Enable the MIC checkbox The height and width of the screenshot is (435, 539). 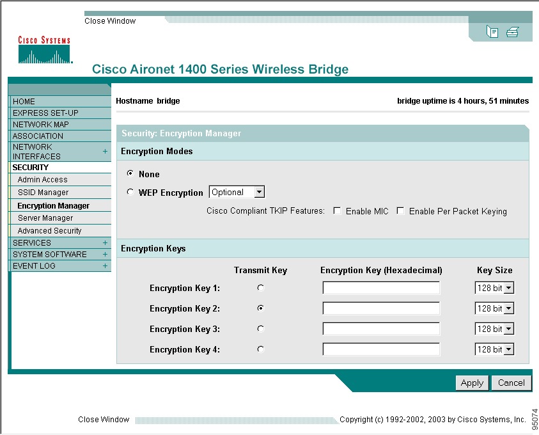click(x=337, y=210)
